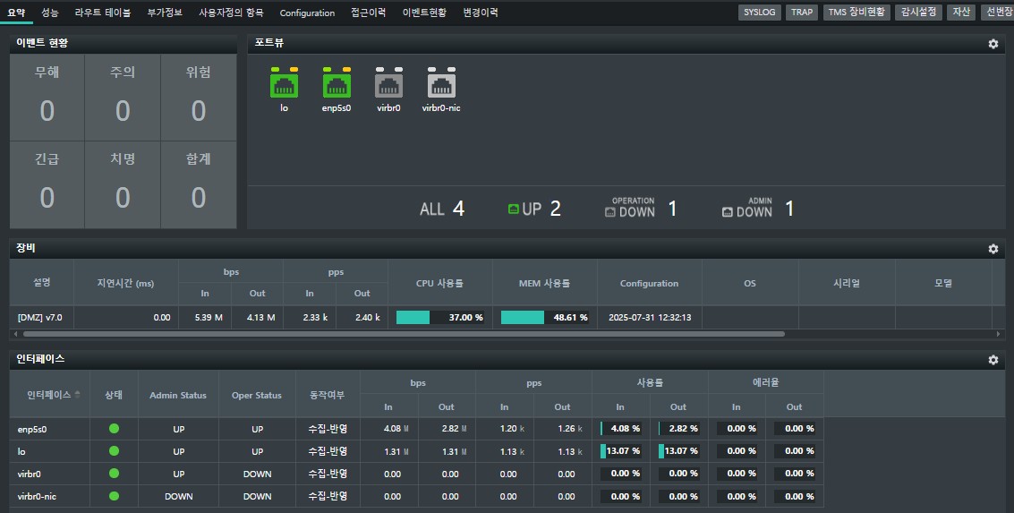
Task: Click the CPU usage bar showing 37.00 %
Action: click(x=439, y=317)
